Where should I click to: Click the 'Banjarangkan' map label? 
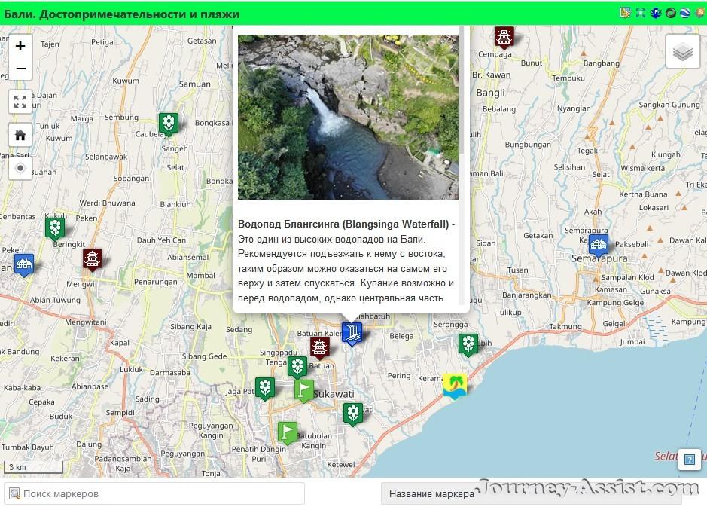pos(526,295)
